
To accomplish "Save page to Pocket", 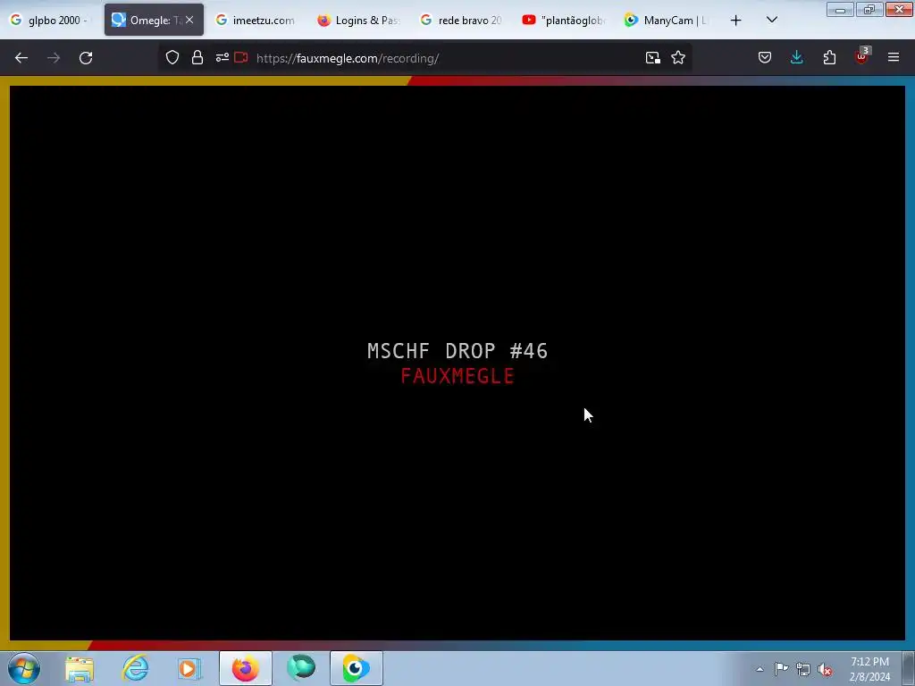I will 765,57.
